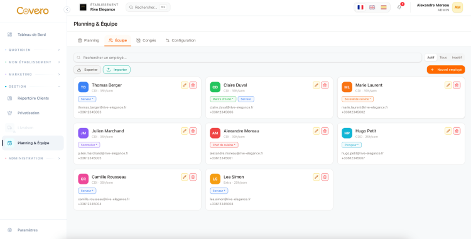Click the Chef de cuisine tag
Screen dimensions: 471x239
(224, 145)
